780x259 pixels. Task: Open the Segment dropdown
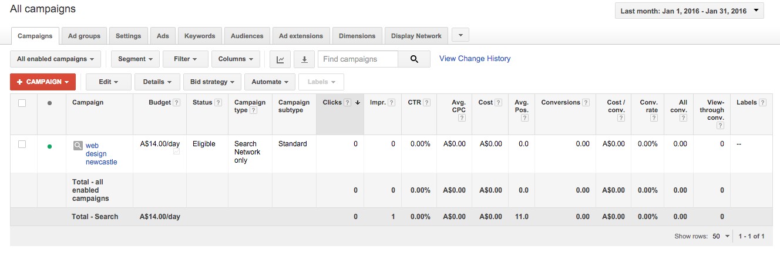[x=135, y=59]
